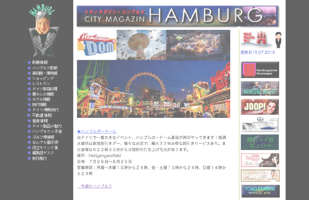
Task: Open the Yoko Tawada Official Site banner
Action: (260, 191)
